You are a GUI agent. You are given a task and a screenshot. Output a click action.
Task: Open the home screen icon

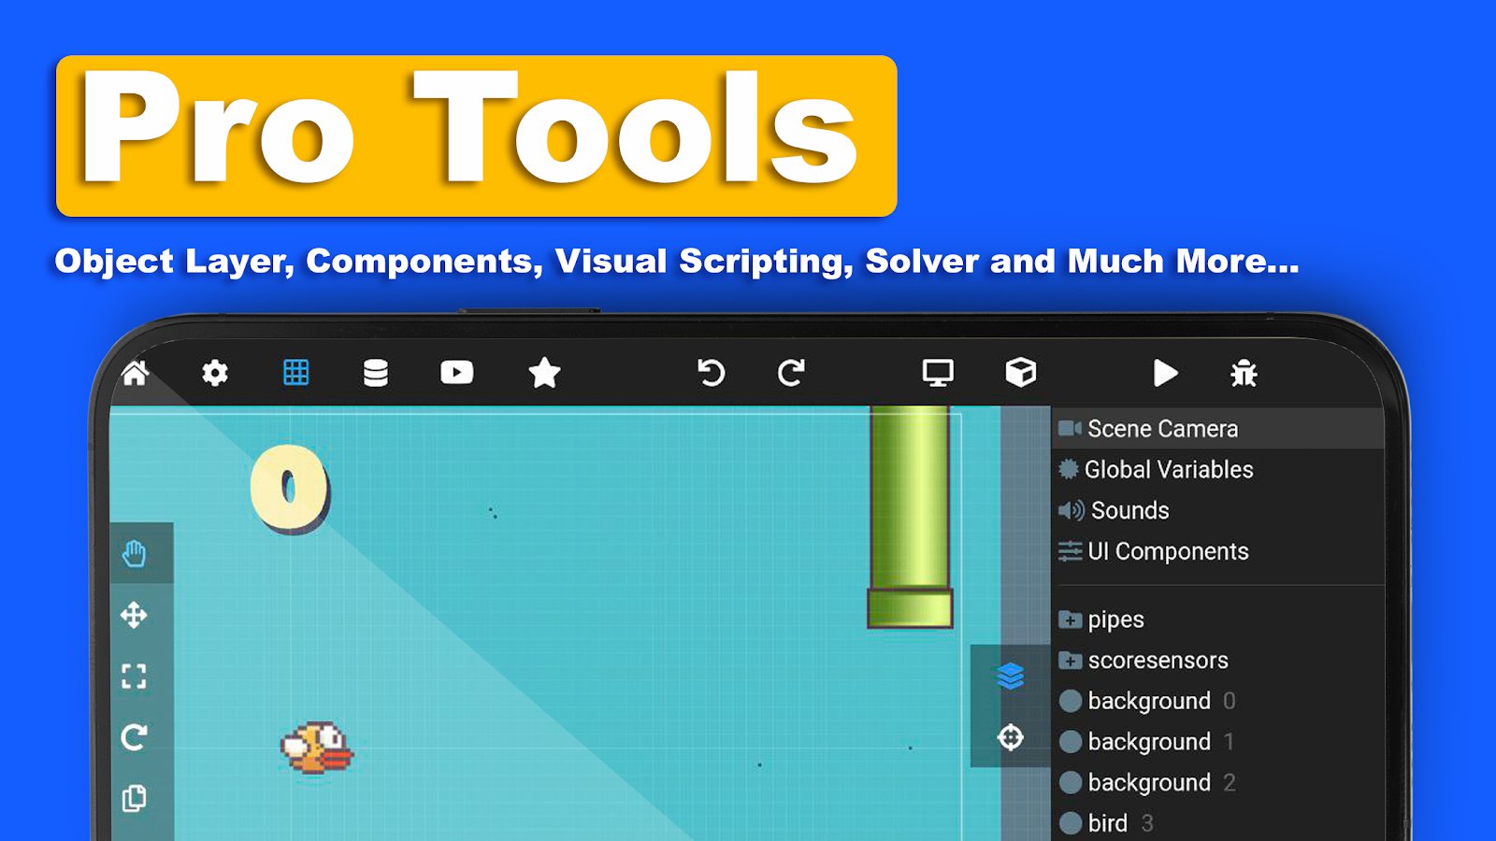136,373
